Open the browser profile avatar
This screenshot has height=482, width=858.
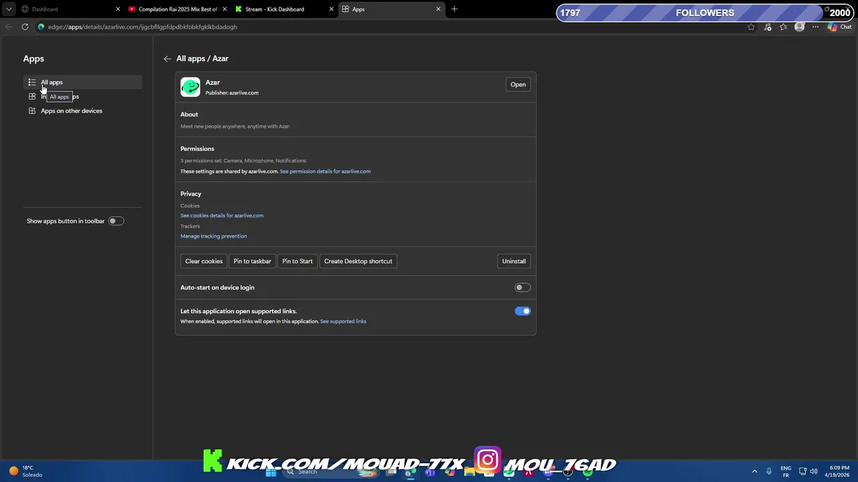(x=799, y=27)
